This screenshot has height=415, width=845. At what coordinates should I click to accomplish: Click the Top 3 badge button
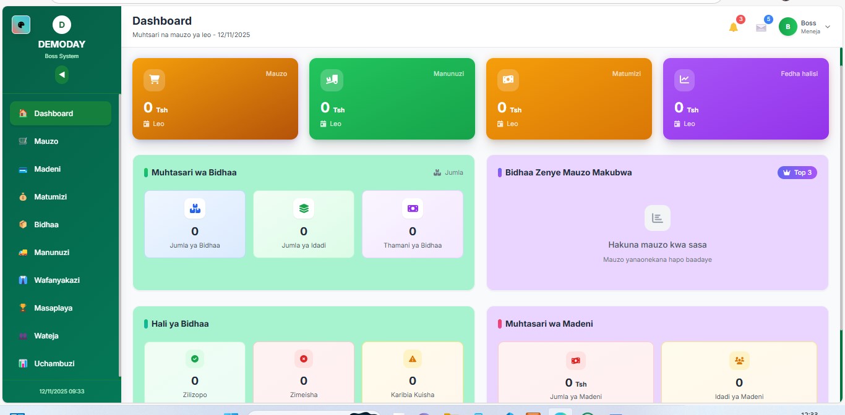797,172
